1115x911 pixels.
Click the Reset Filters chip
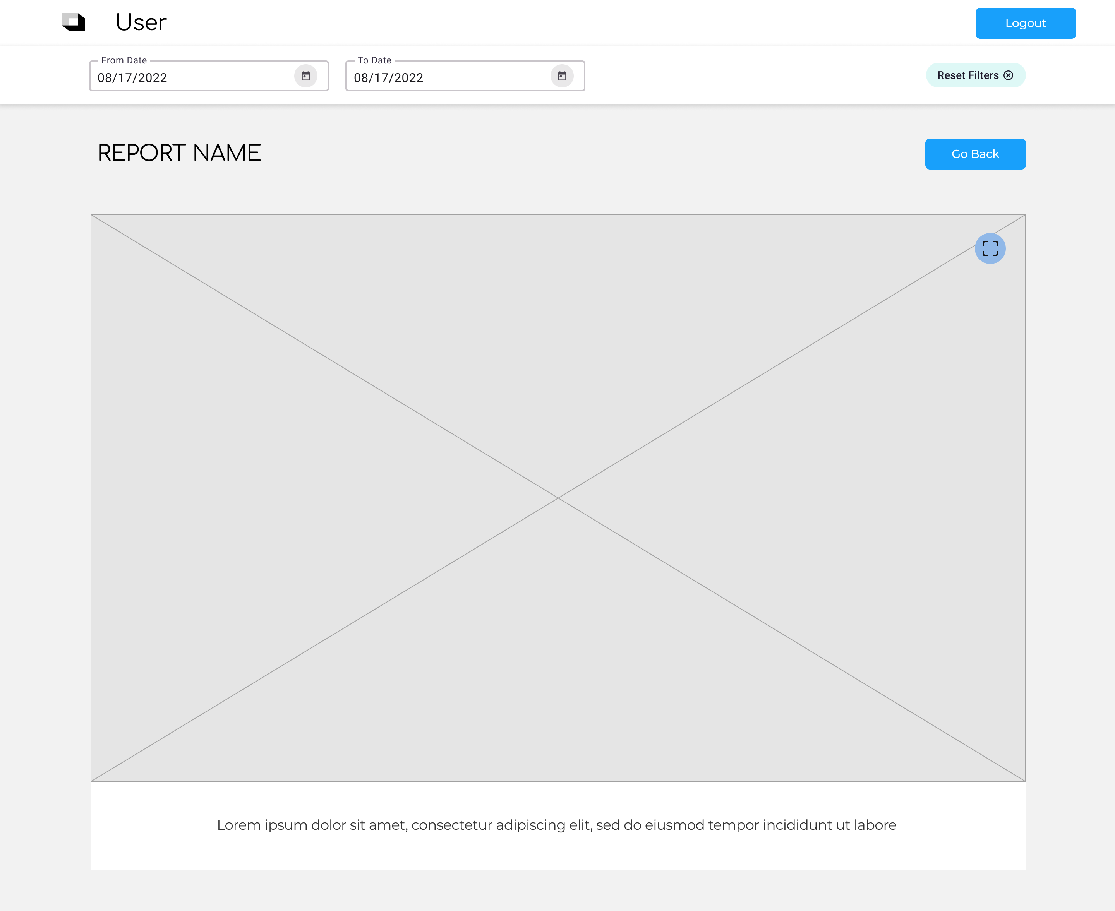975,75
